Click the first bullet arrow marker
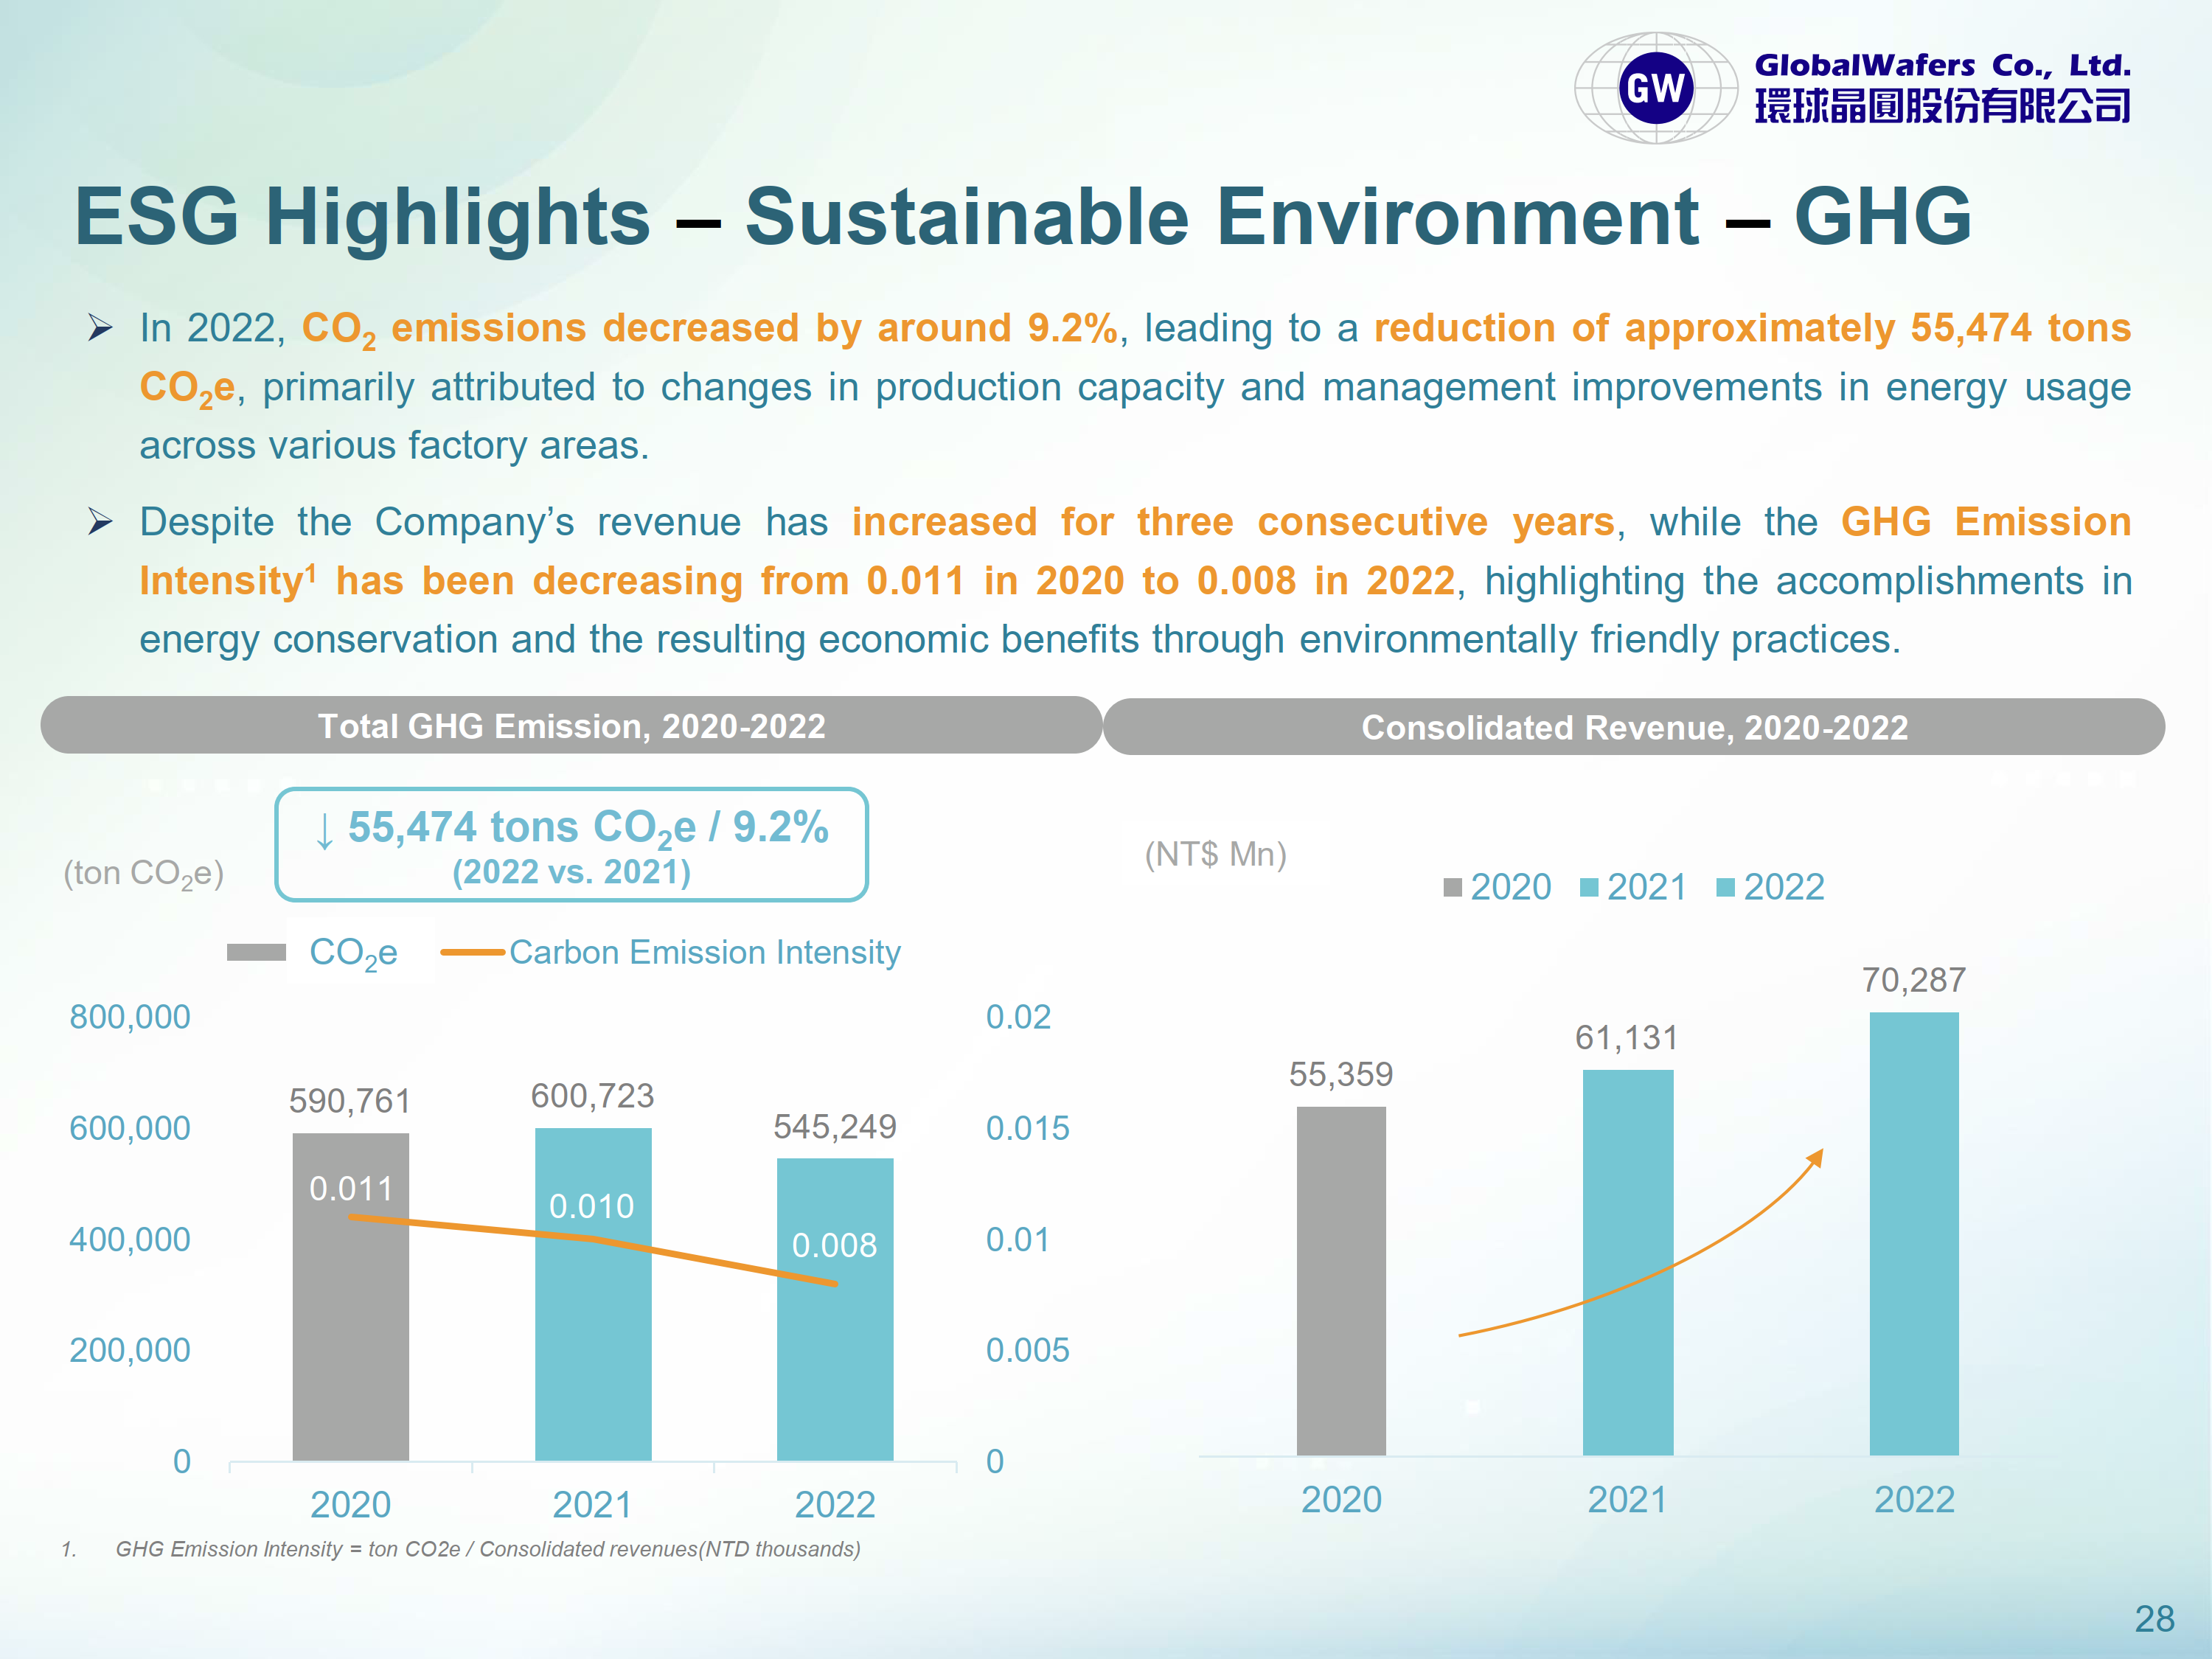2212x1659 pixels. (x=100, y=328)
